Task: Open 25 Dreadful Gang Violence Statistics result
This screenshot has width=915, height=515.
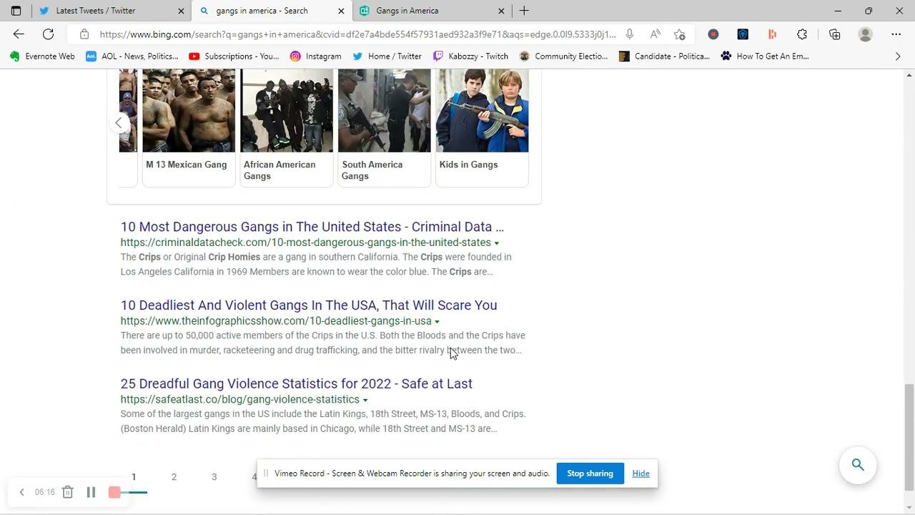Action: point(297,383)
